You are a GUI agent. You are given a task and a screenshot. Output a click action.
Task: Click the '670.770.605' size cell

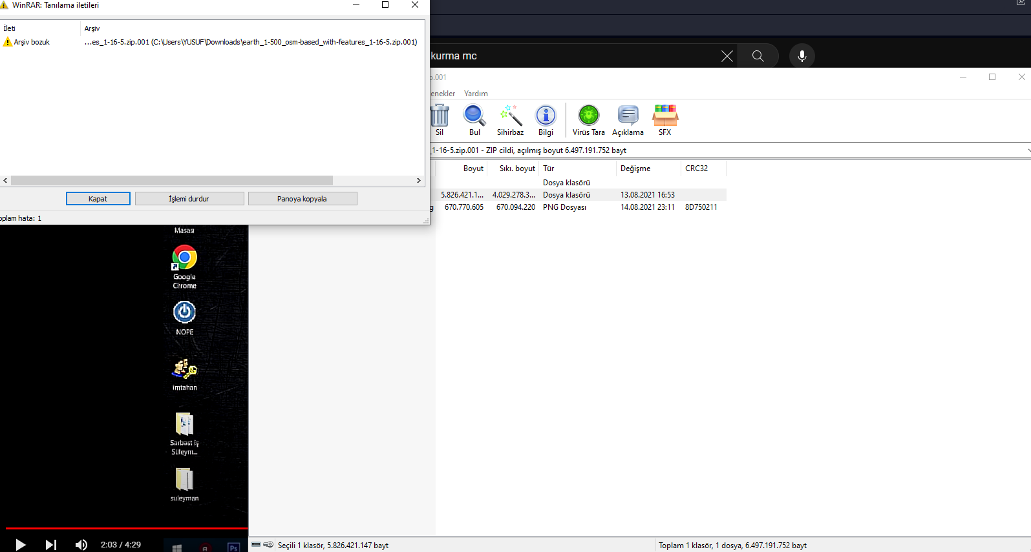click(x=464, y=207)
